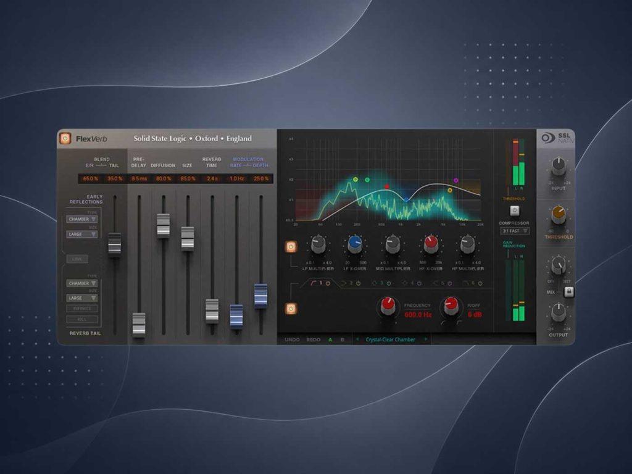Image resolution: width=632 pixels, height=474 pixels.
Task: Click the REDO button
Action: (314, 340)
